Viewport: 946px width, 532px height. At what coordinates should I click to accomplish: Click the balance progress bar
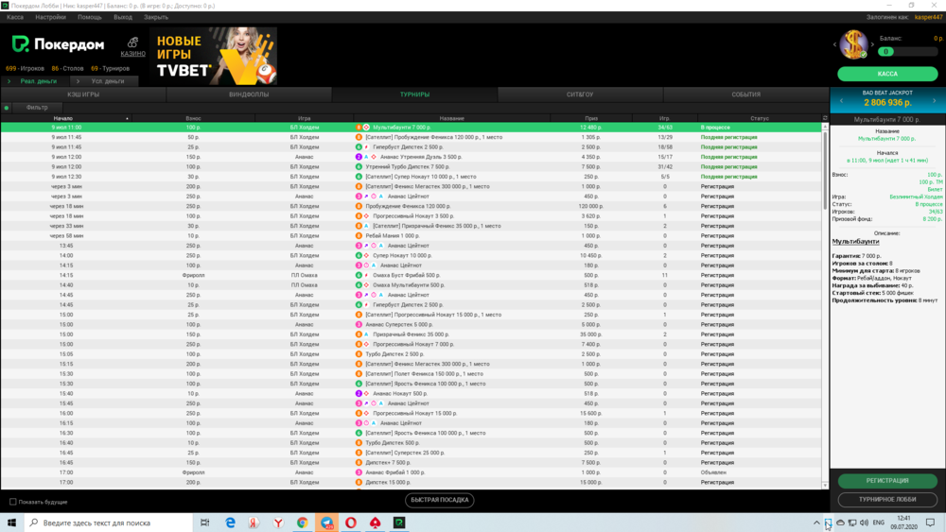click(907, 51)
